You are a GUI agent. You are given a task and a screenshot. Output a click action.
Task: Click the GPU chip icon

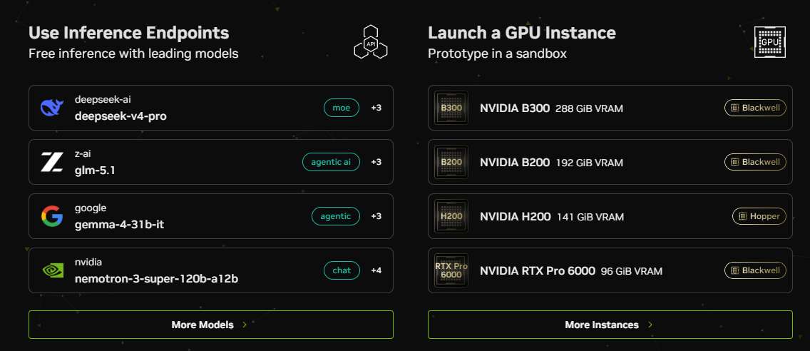click(770, 42)
